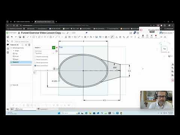This screenshot has width=180, height=135.
Task: Select Sketch 1 in the feature tree
Action: pos(21,62)
